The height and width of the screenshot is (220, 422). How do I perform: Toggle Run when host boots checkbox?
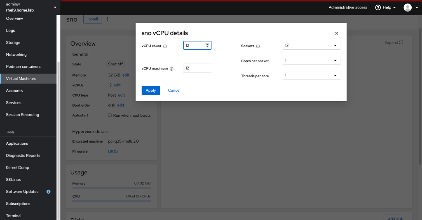(x=110, y=116)
